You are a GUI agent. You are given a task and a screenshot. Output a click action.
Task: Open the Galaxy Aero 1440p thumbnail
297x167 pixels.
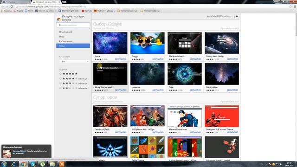pyautogui.click(x=222, y=43)
